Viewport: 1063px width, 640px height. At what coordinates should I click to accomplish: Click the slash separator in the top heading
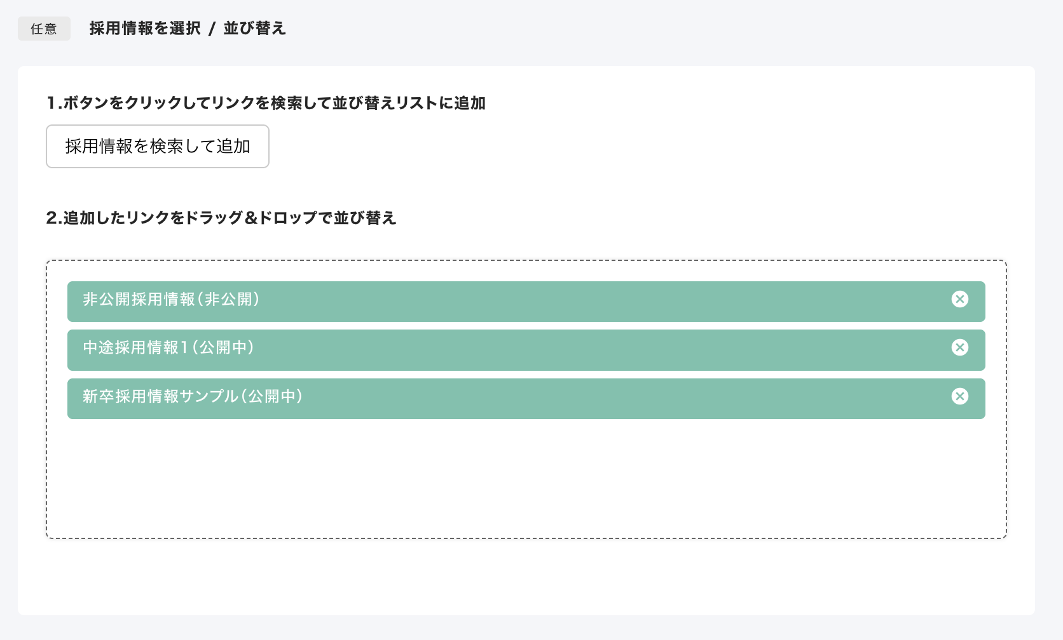(x=212, y=29)
